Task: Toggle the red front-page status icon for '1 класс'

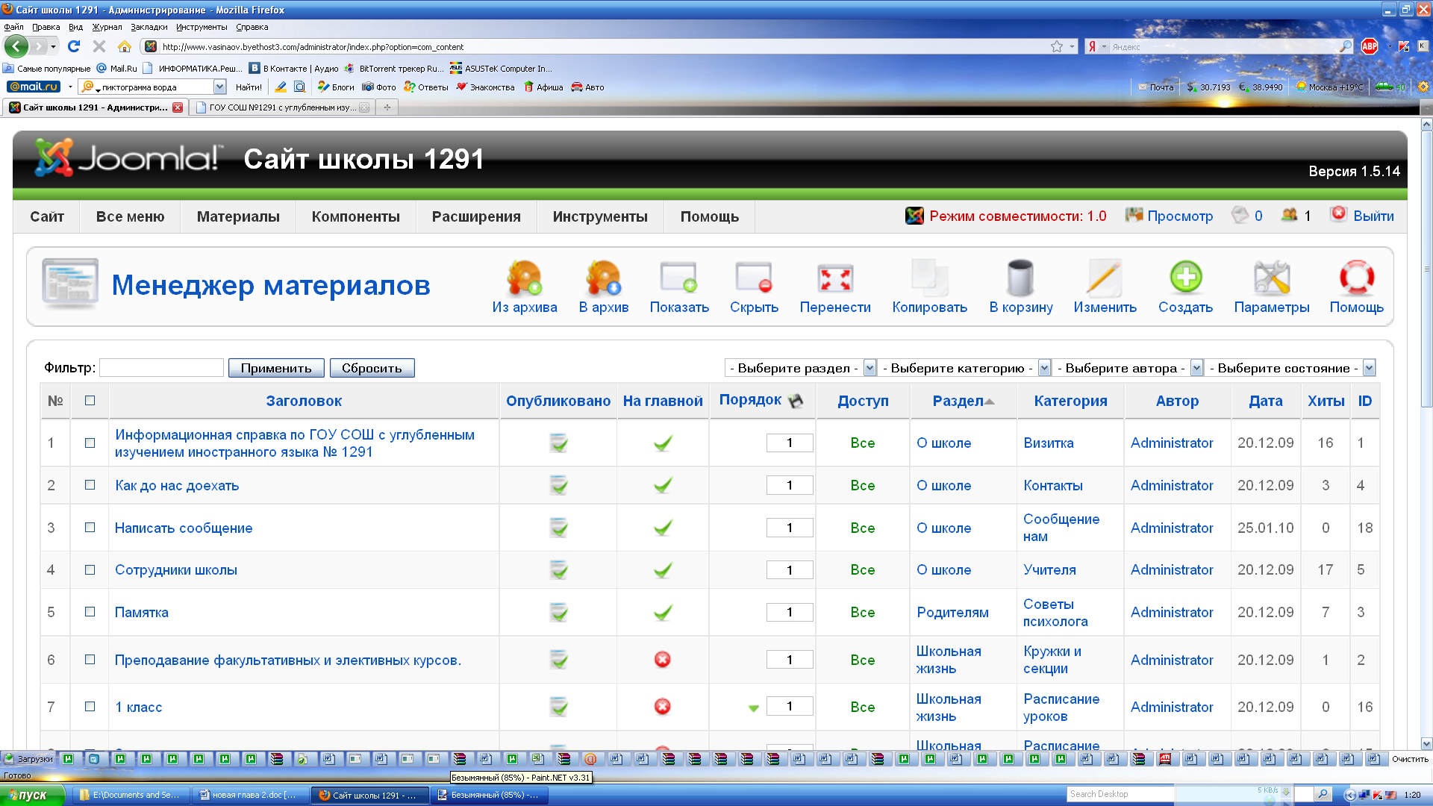Action: pyautogui.click(x=662, y=707)
